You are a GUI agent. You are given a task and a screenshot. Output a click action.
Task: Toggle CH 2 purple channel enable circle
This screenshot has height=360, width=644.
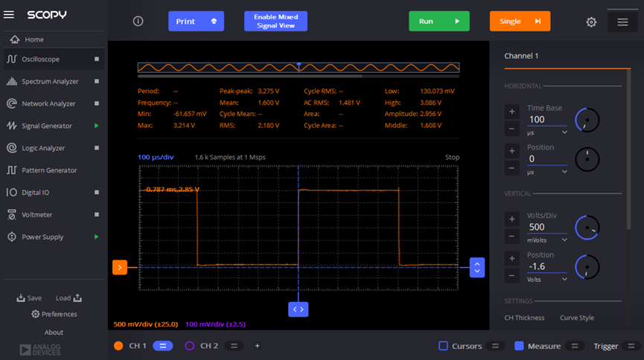click(189, 346)
